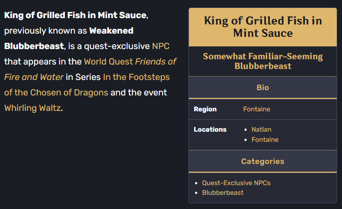
Task: Click the Region label in the infobox
Action: coord(205,109)
